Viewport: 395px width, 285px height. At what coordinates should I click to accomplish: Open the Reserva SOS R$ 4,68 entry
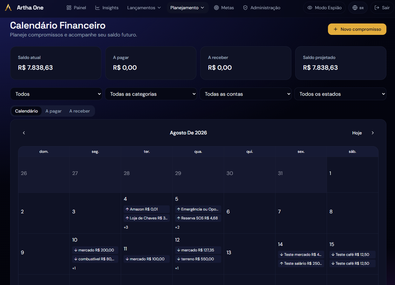point(198,218)
